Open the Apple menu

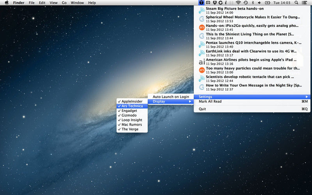7,3
